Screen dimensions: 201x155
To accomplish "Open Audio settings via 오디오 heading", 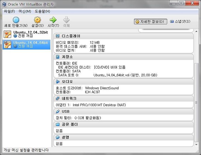I will [67, 81].
